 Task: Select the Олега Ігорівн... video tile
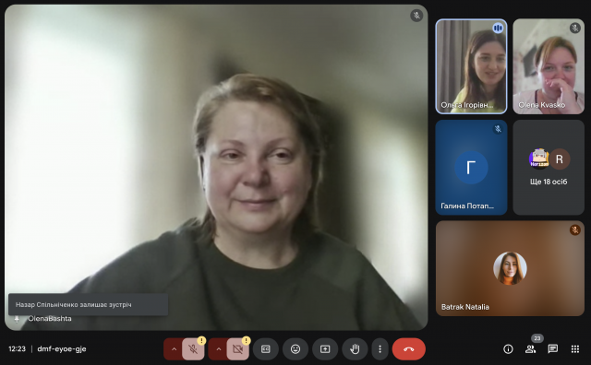[x=471, y=66]
